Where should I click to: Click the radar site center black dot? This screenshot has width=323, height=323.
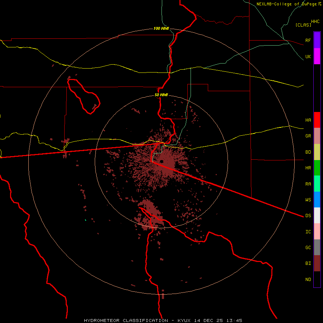[x=161, y=161]
